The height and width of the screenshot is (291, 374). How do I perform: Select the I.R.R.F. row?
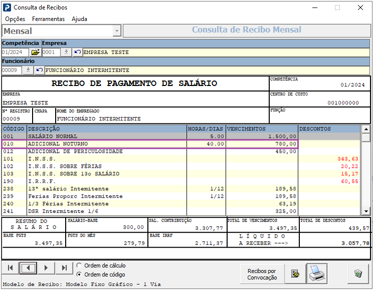click(181, 181)
